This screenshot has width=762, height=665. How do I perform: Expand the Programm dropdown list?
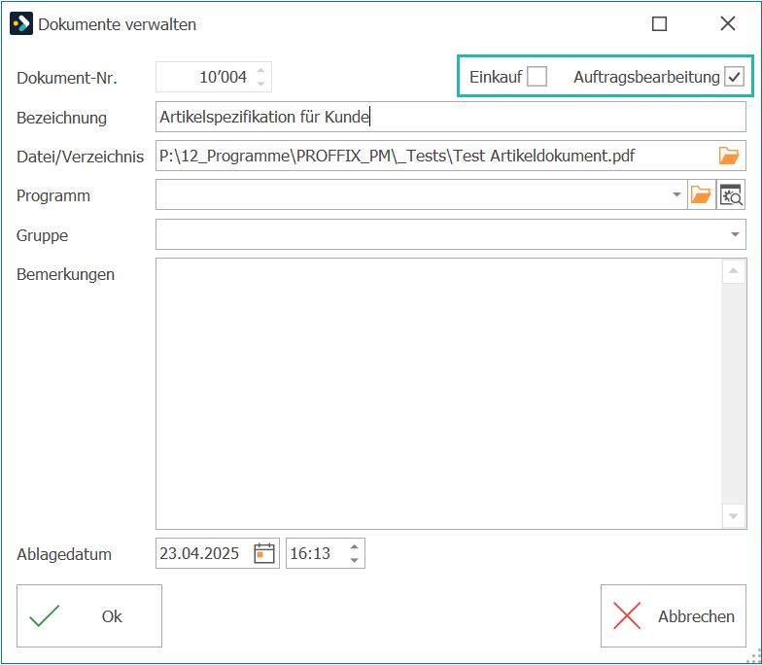pyautogui.click(x=676, y=194)
